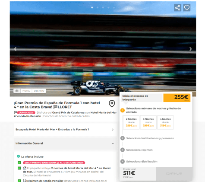Switch gallery to HOTEL photos
Image resolution: width=205 pixels, height=182 pixels.
pos(26,91)
